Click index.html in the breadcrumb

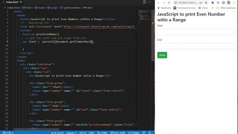pos(13,7)
